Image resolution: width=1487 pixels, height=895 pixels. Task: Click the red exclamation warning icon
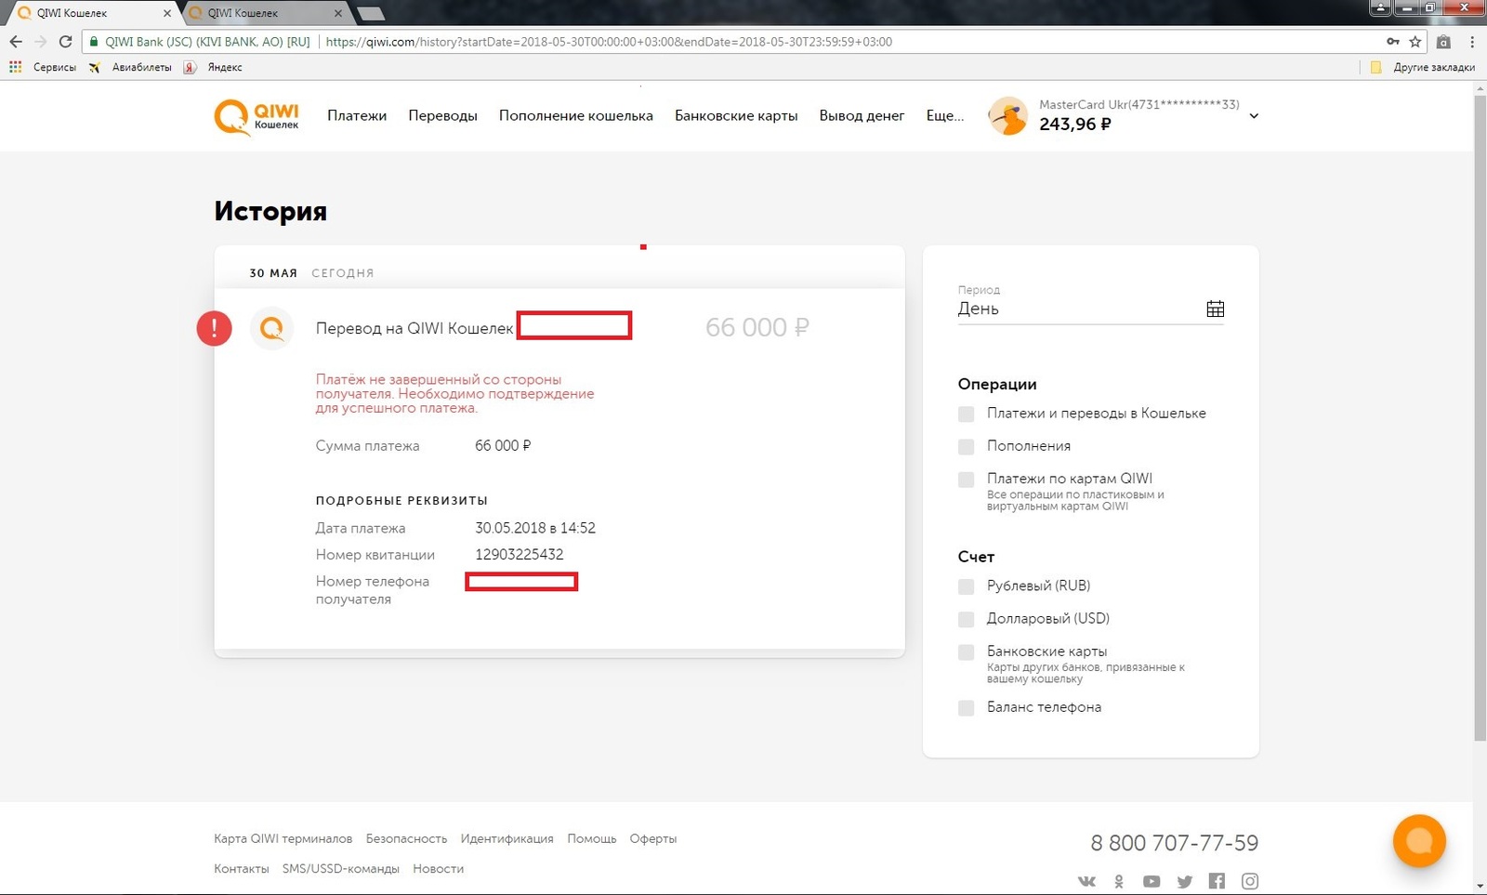click(x=214, y=328)
